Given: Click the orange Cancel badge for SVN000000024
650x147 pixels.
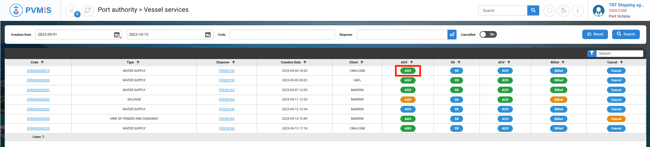Looking at the screenshot, I should pyautogui.click(x=616, y=119).
